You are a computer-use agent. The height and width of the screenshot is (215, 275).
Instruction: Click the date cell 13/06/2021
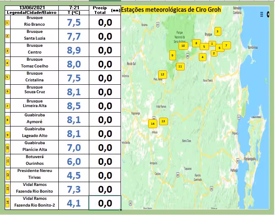[x=33, y=8]
